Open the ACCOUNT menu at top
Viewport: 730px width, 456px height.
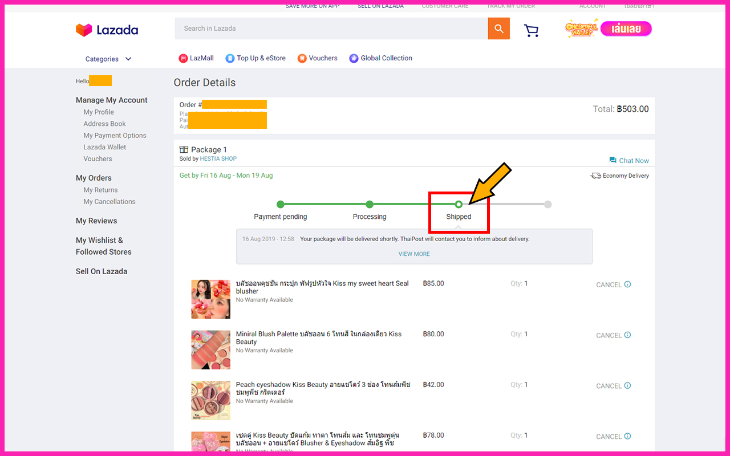pos(593,6)
